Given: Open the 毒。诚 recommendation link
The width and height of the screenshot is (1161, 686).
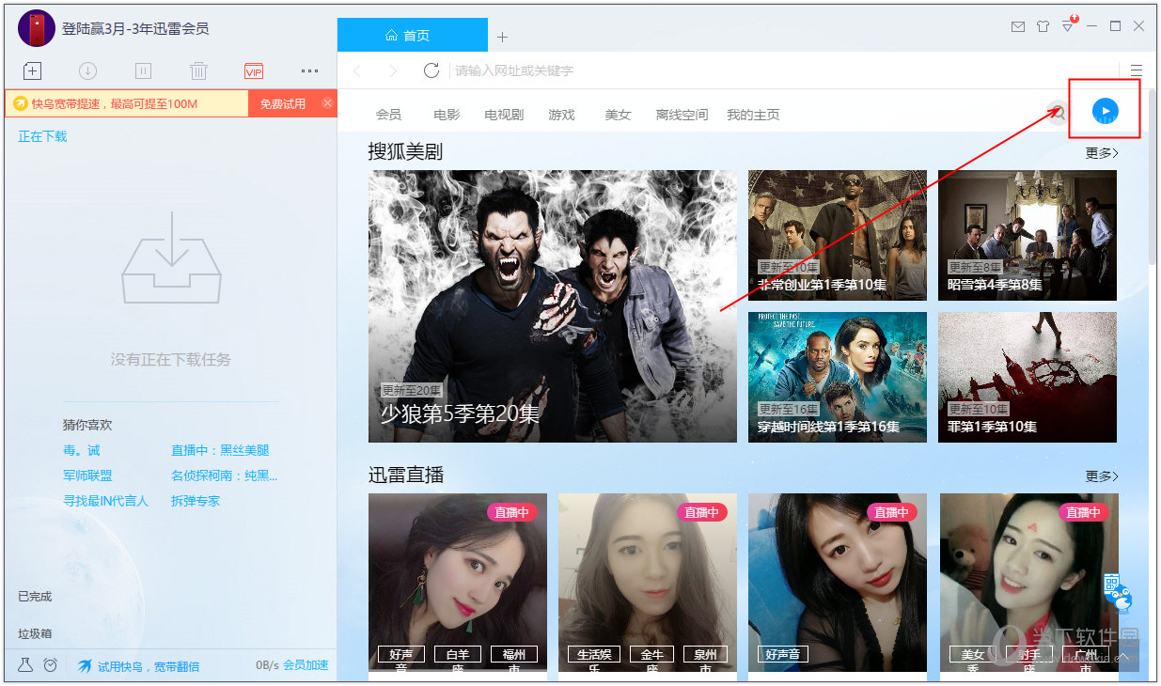Looking at the screenshot, I should click(81, 450).
